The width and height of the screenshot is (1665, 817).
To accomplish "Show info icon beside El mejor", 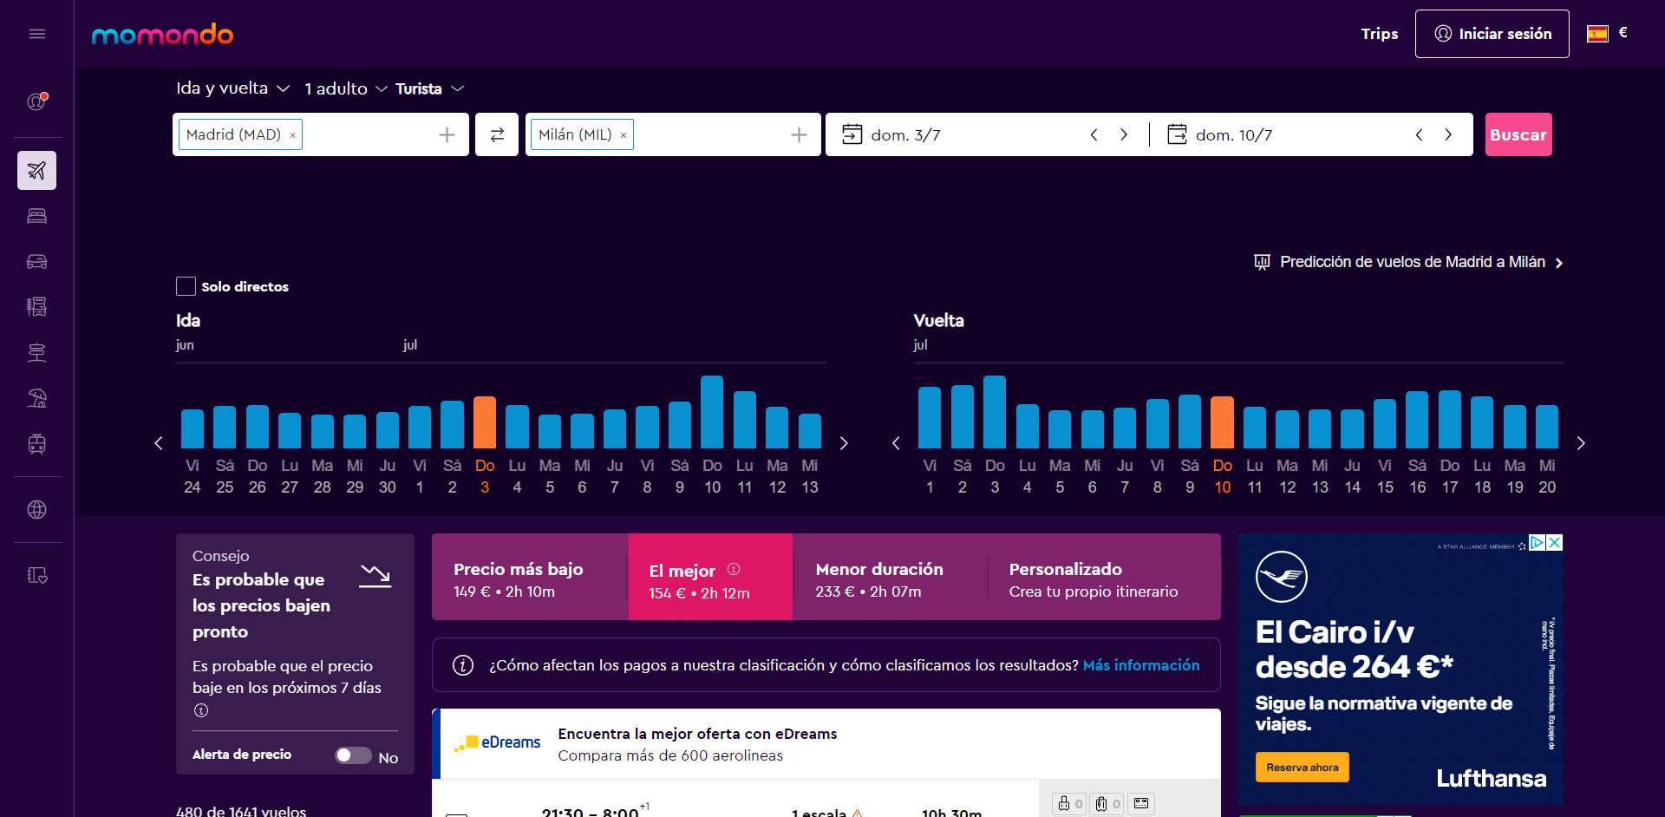I will pyautogui.click(x=734, y=569).
